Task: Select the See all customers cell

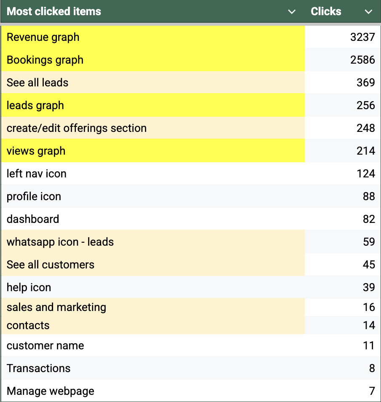Action: click(x=51, y=265)
